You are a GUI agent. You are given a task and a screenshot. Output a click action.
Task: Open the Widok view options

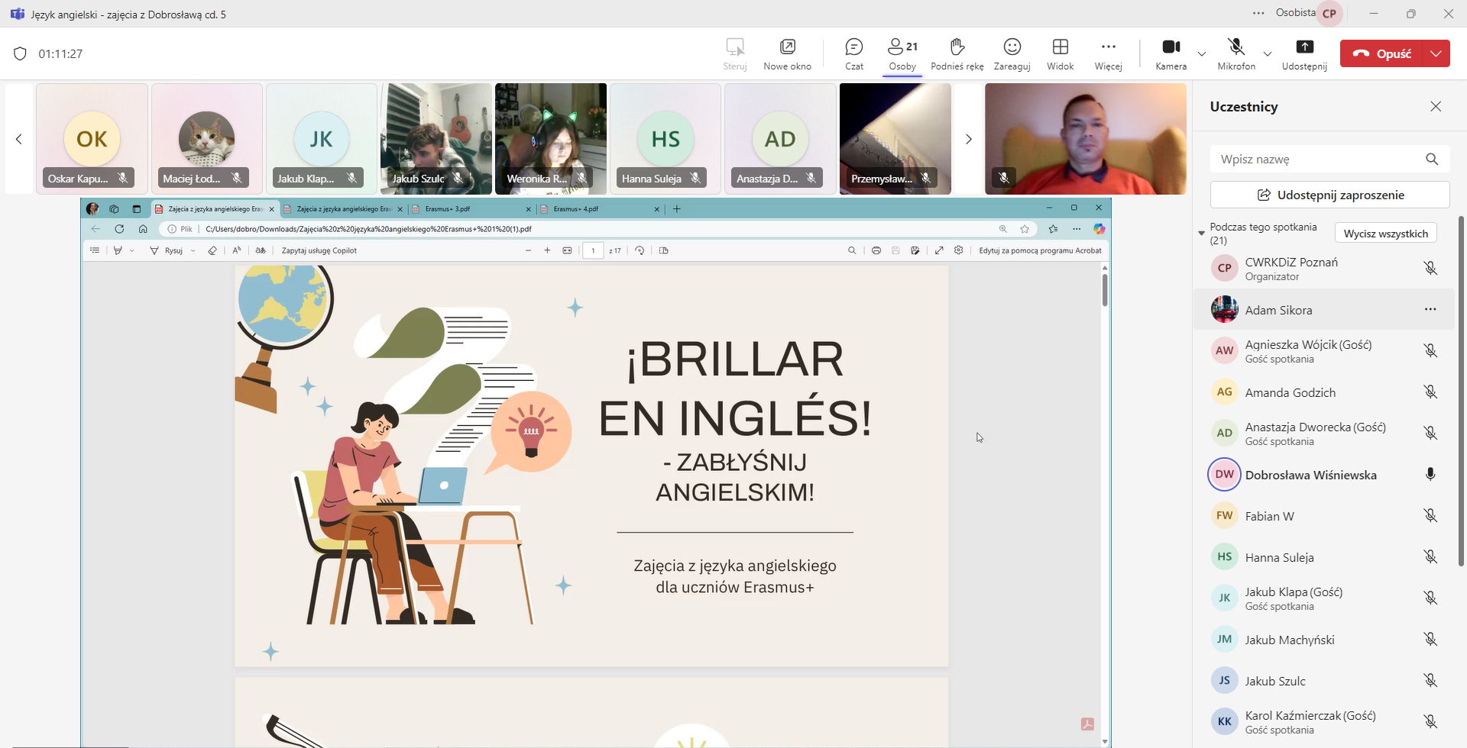click(x=1060, y=54)
